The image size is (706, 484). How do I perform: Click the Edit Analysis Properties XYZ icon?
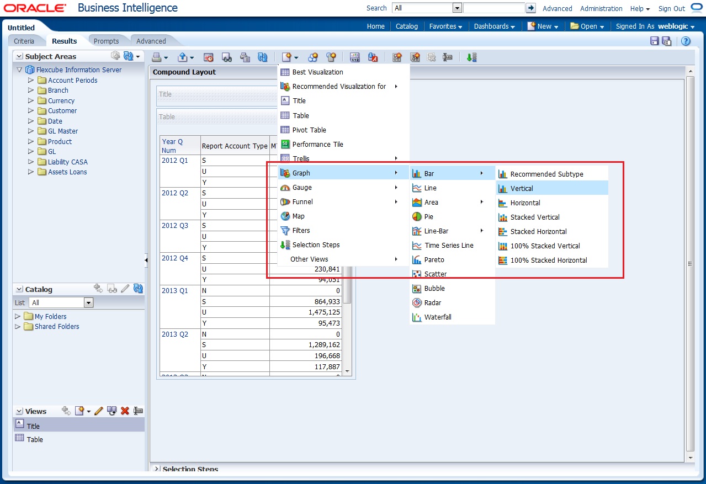coord(355,57)
